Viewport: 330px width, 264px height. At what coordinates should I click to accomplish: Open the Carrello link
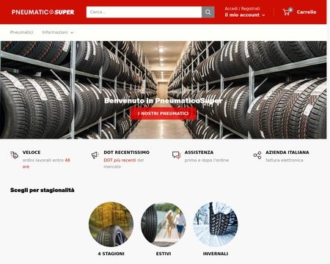[307, 12]
